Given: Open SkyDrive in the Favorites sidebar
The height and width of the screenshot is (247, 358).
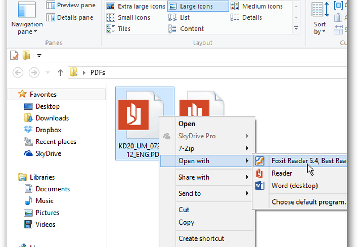Looking at the screenshot, I should point(48,153).
